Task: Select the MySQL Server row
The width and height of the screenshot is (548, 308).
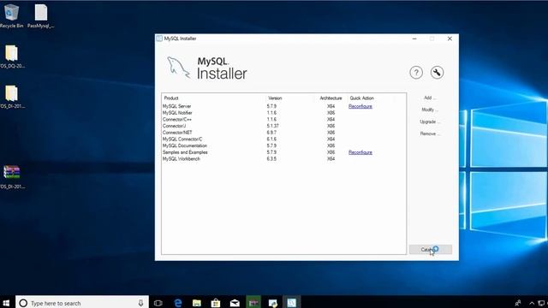Action: (283, 106)
